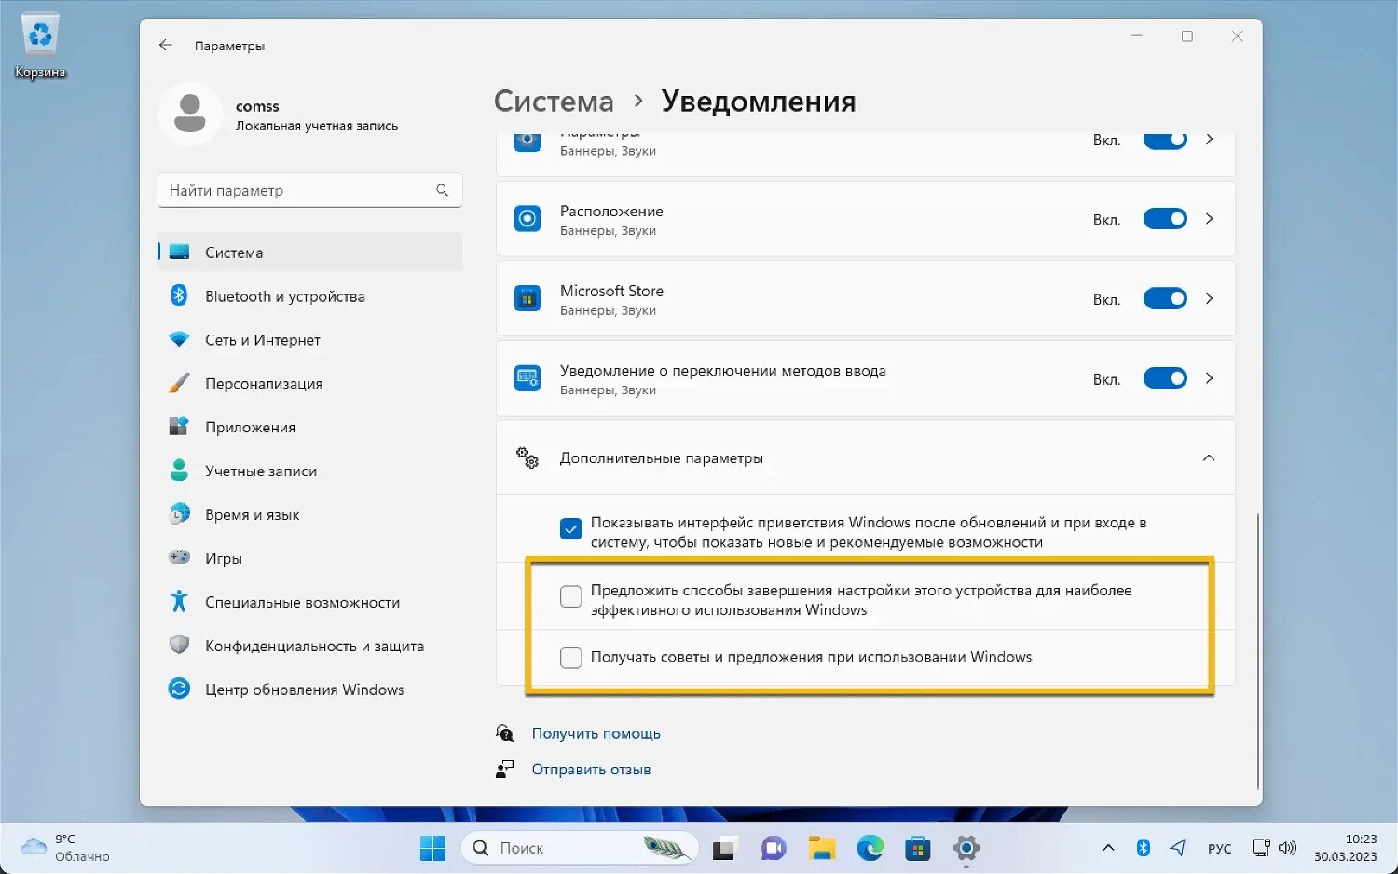Viewport: 1398px width, 874px height.
Task: Open the Recycle Bin desktop icon
Action: pos(40,45)
